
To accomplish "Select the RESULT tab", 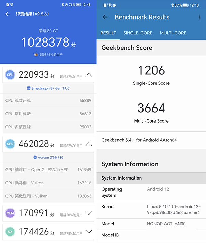I will coord(108,33).
